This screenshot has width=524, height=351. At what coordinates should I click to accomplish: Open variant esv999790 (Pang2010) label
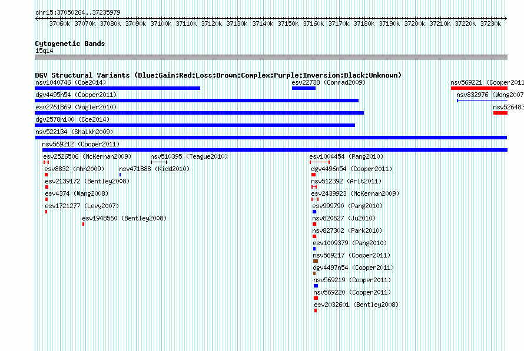pos(347,206)
